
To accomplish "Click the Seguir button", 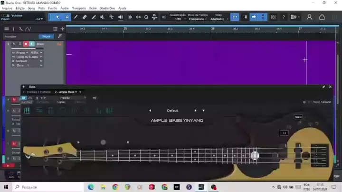I will (46, 36).
